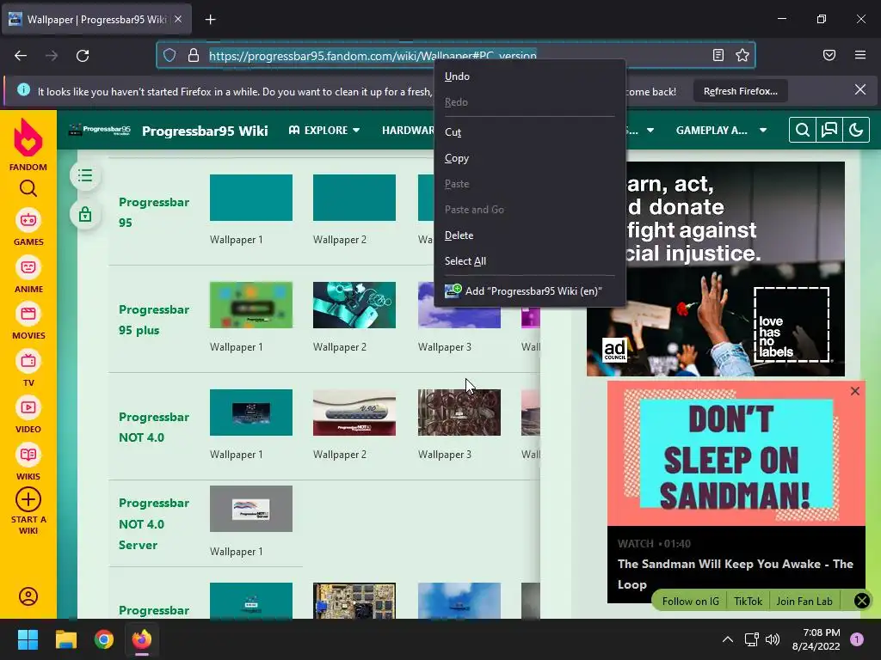The height and width of the screenshot is (660, 881).
Task: Click the Refresh Firefox... button
Action: (741, 91)
